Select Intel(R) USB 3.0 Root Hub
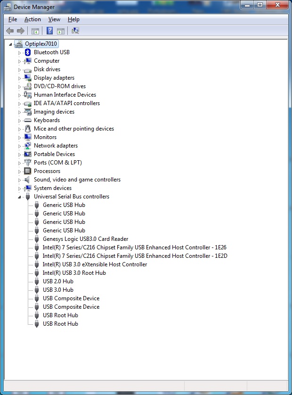 coord(74,273)
